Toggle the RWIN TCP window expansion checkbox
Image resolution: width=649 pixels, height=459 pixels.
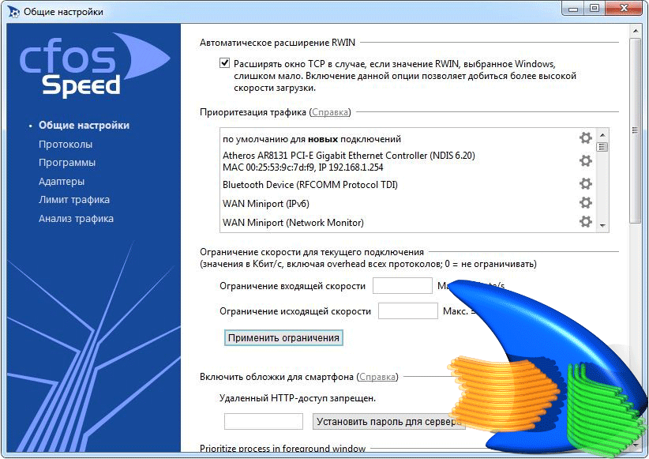pyautogui.click(x=224, y=63)
